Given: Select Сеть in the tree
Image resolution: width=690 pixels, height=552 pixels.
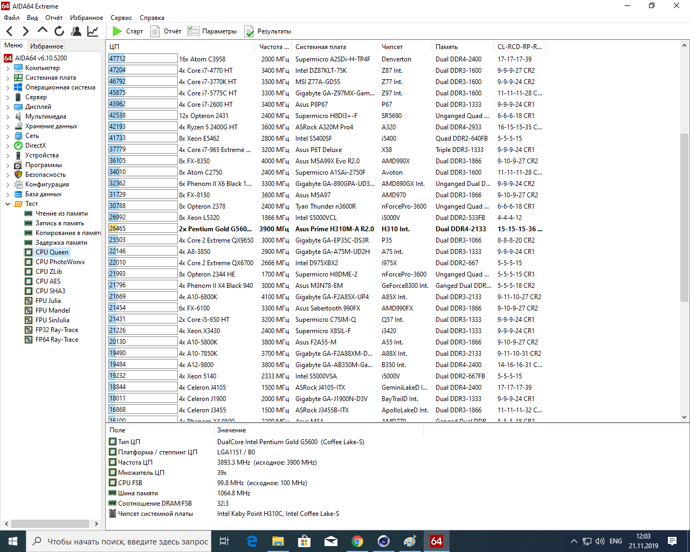Looking at the screenshot, I should (32, 136).
